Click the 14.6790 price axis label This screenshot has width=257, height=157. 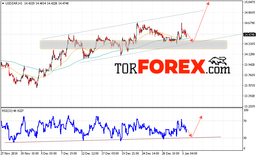(250, 23)
